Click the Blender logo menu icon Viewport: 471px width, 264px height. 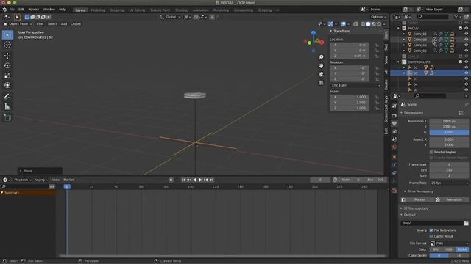4,10
